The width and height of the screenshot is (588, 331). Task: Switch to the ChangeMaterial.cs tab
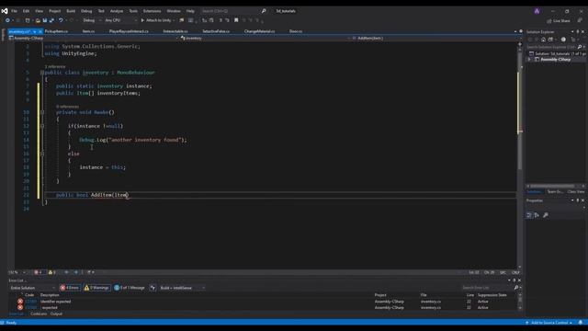coord(259,31)
